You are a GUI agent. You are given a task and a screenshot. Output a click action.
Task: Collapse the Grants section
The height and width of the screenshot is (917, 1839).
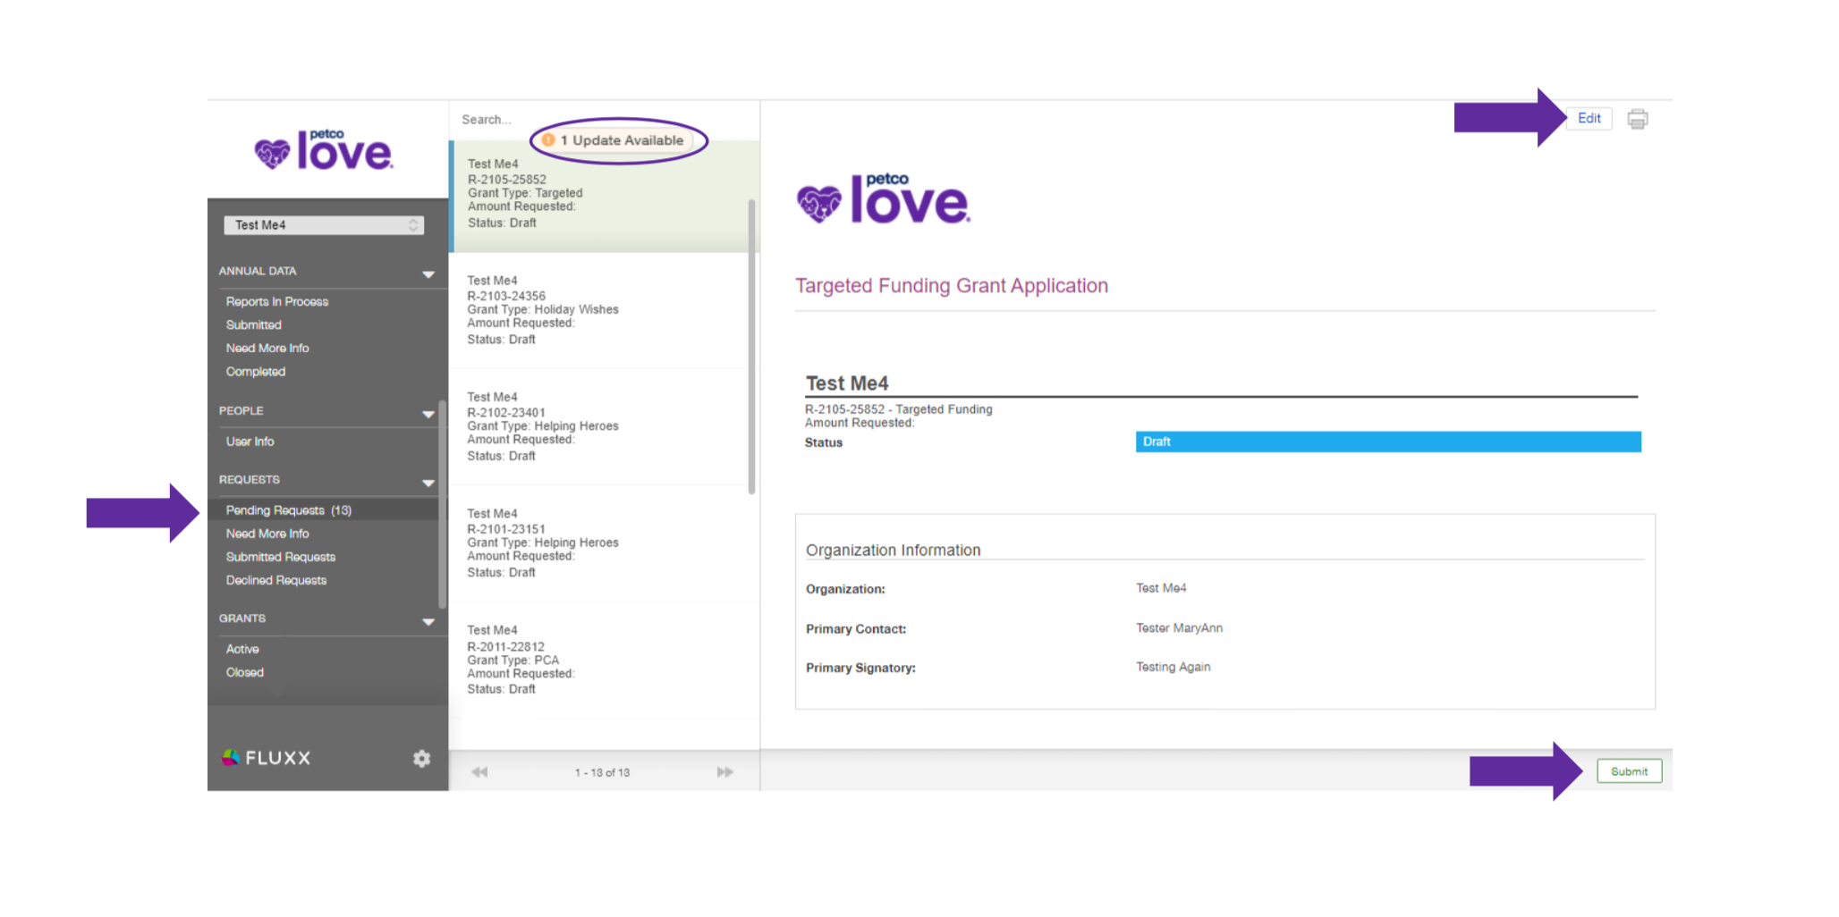point(428,620)
